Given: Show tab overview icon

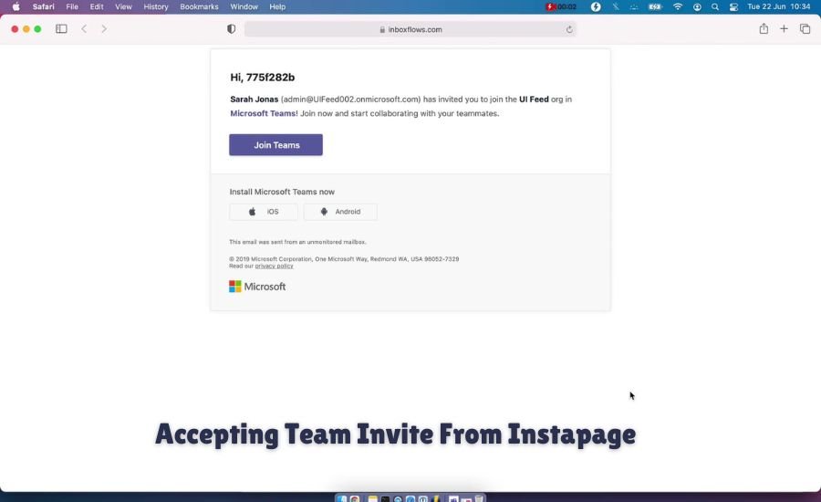Looking at the screenshot, I should (x=805, y=29).
